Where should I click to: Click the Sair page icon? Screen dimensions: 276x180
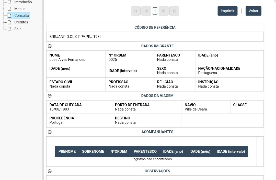click(10, 29)
